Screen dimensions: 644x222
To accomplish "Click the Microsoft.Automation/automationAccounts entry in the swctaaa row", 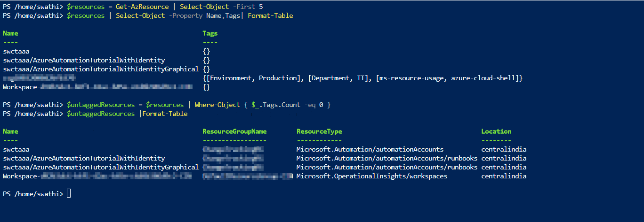I will 370,149.
